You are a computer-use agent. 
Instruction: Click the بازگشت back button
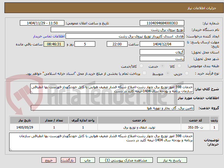pos(68,160)
